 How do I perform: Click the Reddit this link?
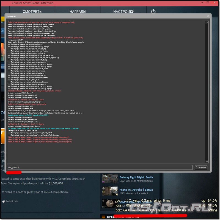(12, 201)
